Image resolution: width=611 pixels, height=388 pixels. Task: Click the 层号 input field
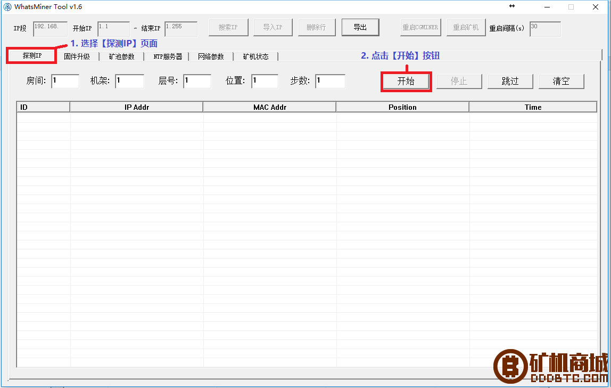pyautogui.click(x=197, y=81)
